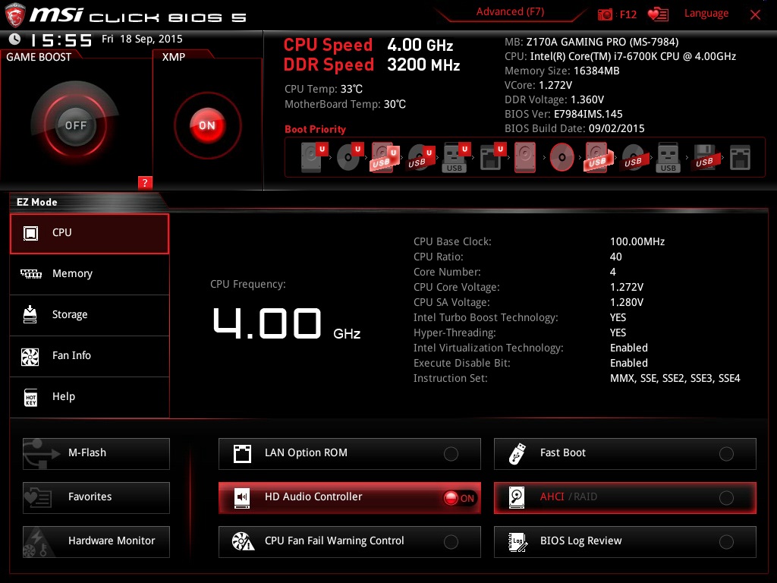Disable XMP with the red ON button
This screenshot has width=777, height=583.
click(207, 125)
